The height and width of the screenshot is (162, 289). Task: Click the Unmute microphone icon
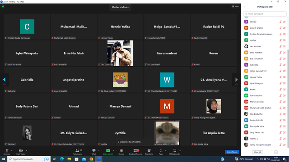[7, 151]
